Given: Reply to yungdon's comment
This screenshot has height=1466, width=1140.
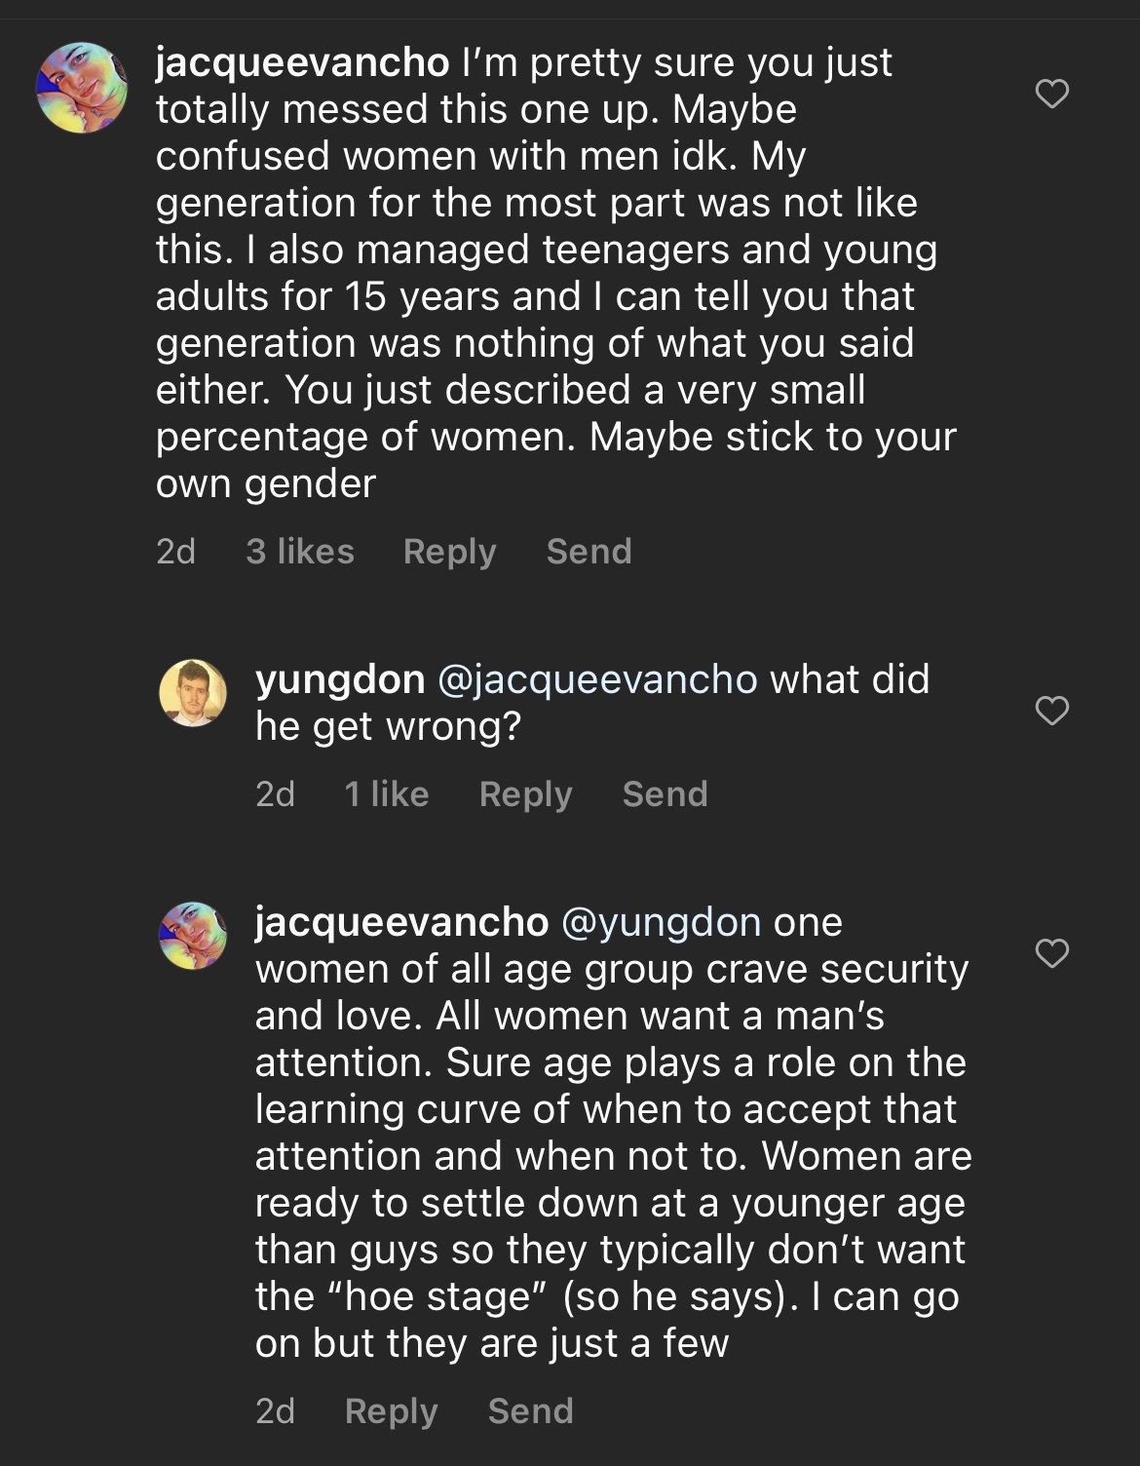Looking at the screenshot, I should click(x=526, y=794).
